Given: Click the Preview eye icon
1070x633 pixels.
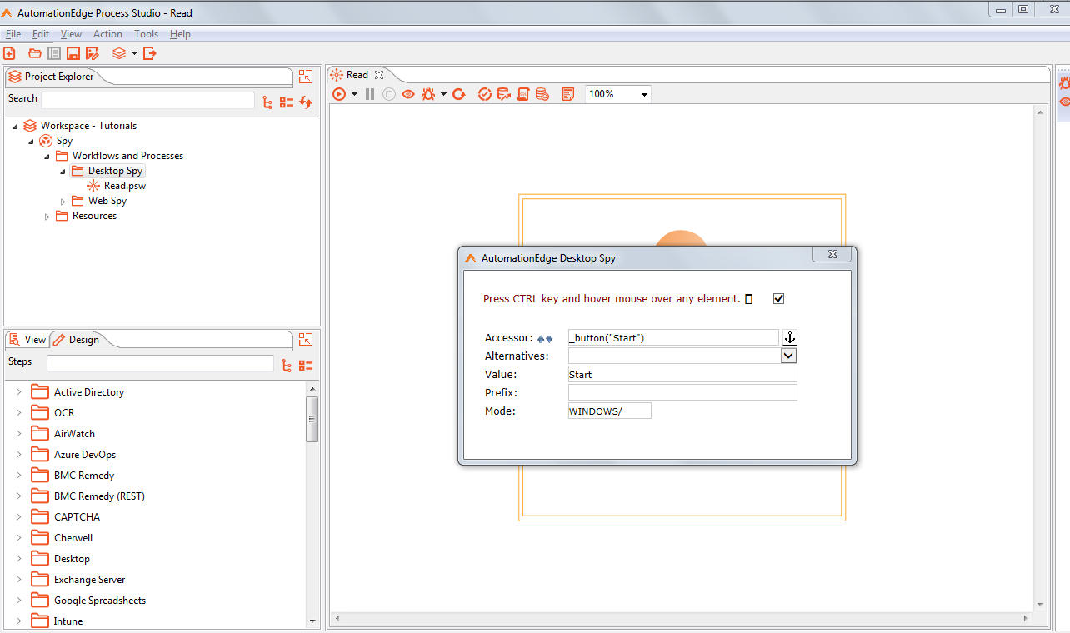Looking at the screenshot, I should tap(408, 94).
